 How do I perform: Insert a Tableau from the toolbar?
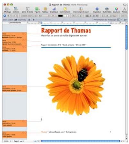(x=45, y=9)
